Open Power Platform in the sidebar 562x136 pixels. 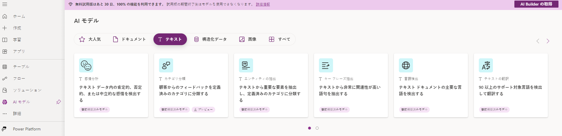32,129
